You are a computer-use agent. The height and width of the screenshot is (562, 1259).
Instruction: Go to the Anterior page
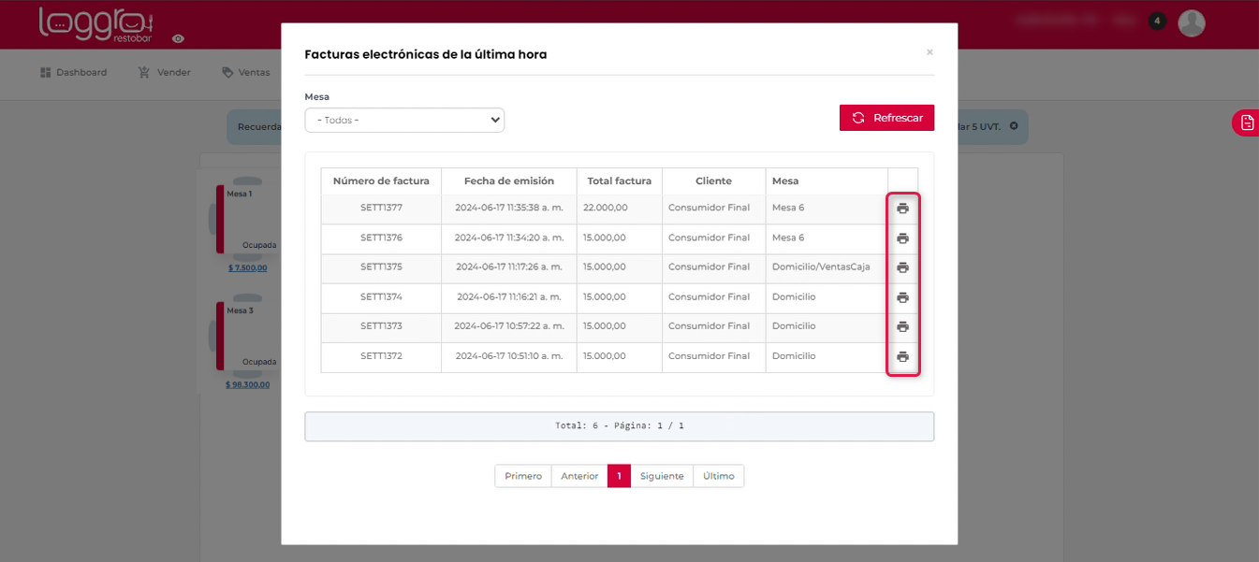click(x=579, y=476)
